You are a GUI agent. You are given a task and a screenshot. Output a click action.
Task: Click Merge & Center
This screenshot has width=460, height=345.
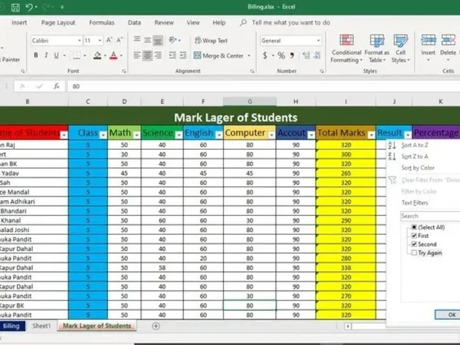(x=218, y=56)
